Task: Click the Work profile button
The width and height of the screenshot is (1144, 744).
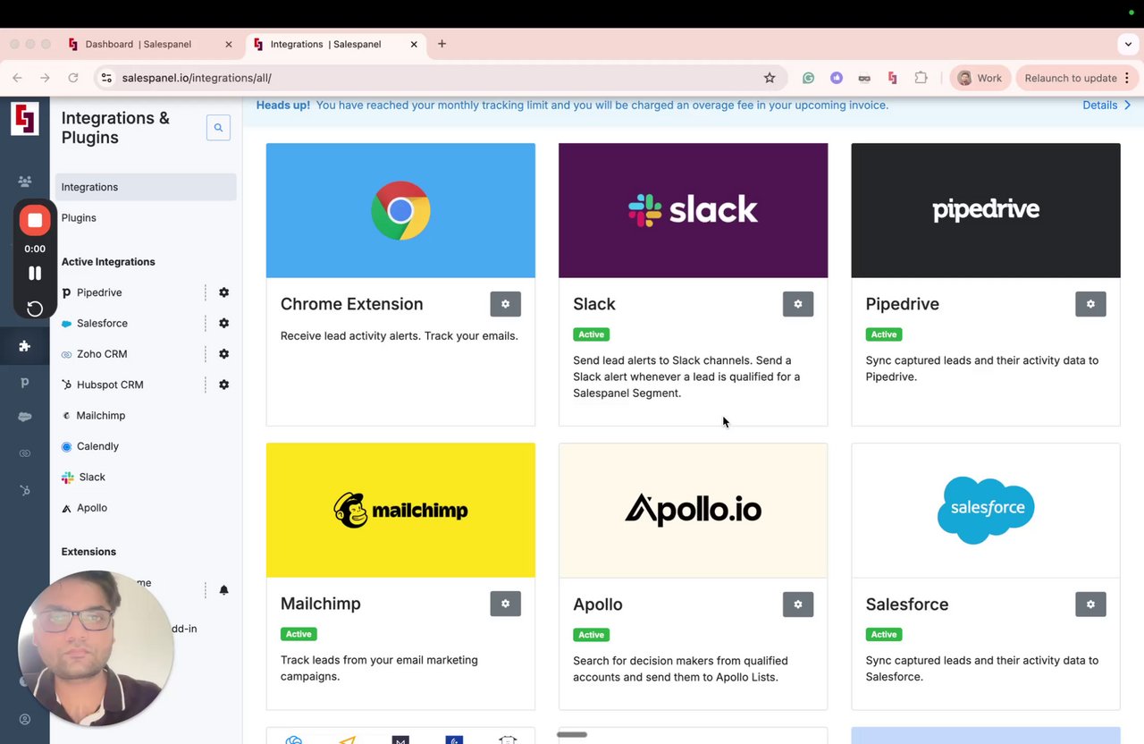Action: 980,78
